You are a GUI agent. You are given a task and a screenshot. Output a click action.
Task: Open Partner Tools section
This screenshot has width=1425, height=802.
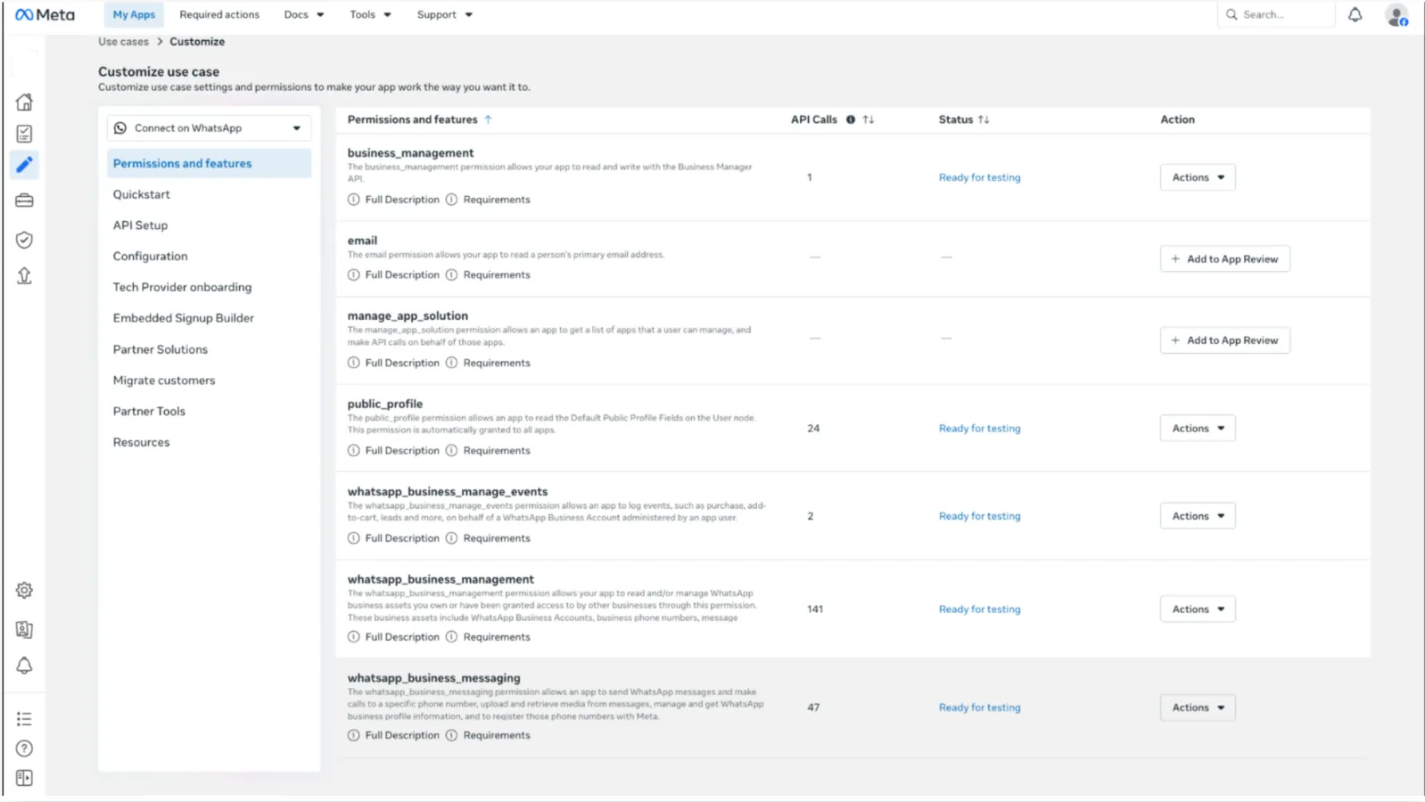click(x=149, y=412)
